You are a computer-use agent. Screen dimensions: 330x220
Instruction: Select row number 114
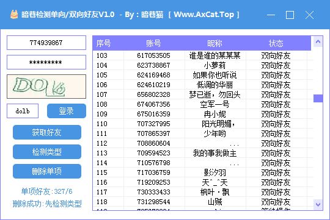pos(102,163)
